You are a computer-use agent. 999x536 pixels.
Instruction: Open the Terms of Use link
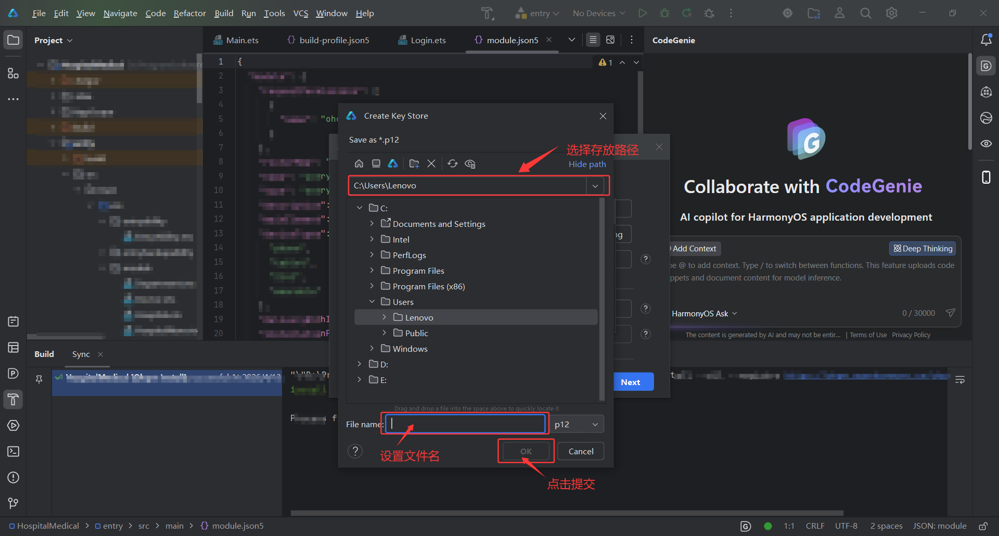coord(868,335)
